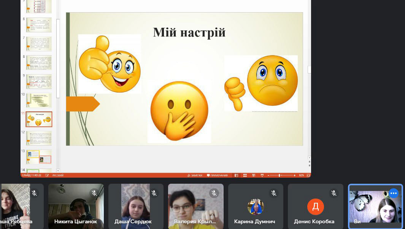Click the slide pane scroll down arrow
The width and height of the screenshot is (405, 229).
click(x=309, y=157)
